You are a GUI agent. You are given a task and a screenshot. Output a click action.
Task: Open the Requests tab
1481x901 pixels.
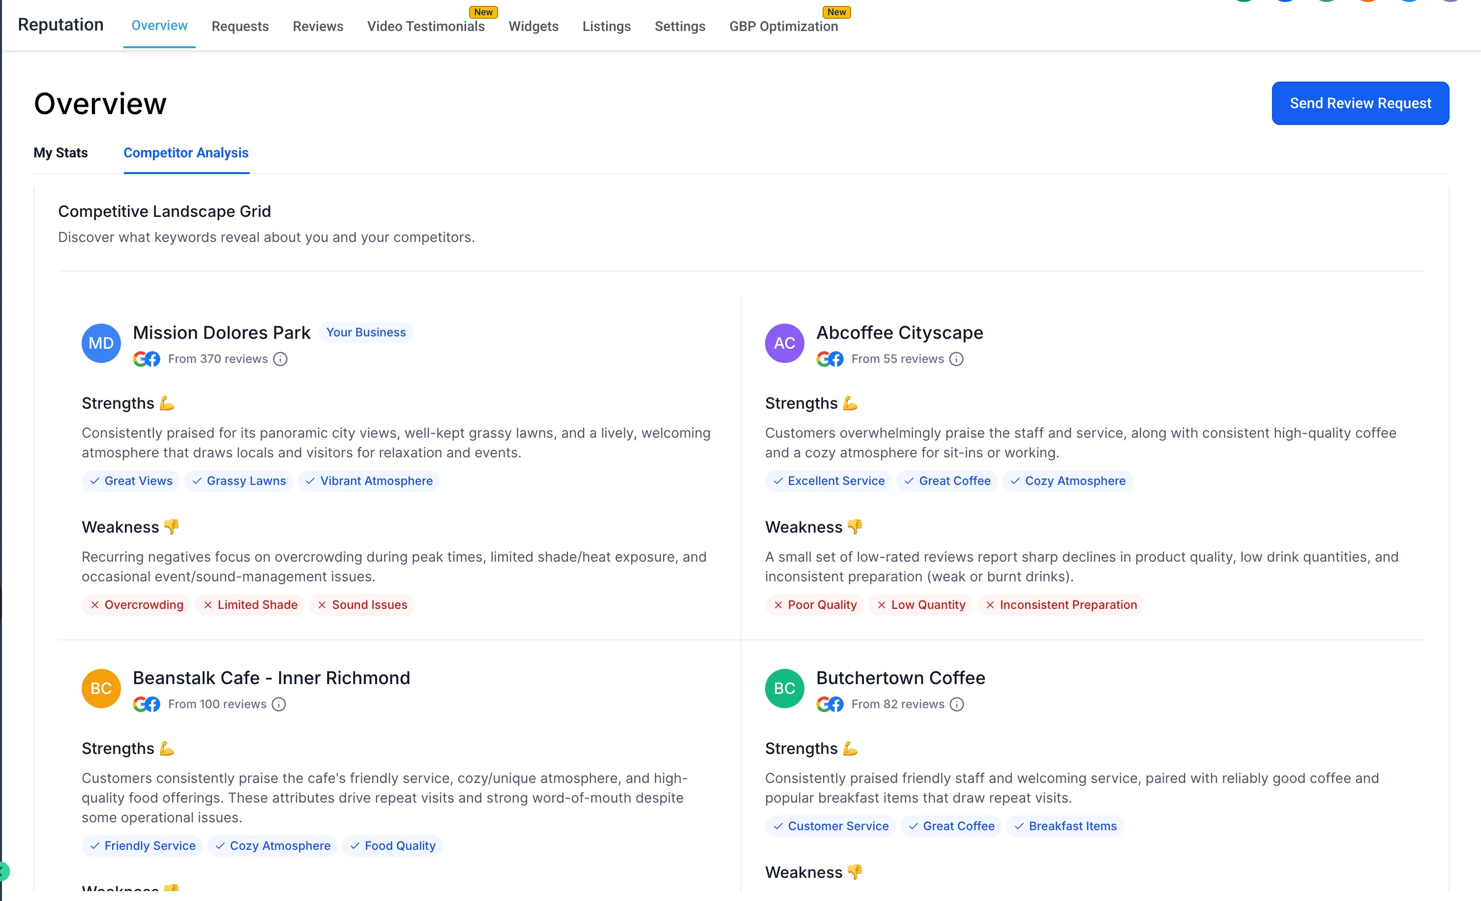(x=240, y=26)
